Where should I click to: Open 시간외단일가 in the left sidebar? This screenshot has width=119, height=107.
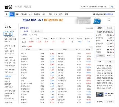tap(8, 87)
